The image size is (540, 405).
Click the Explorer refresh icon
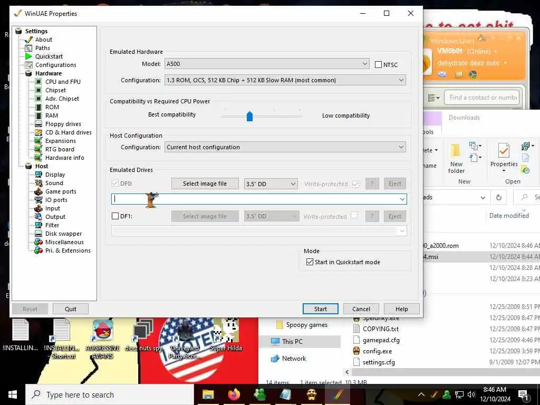coord(499,197)
